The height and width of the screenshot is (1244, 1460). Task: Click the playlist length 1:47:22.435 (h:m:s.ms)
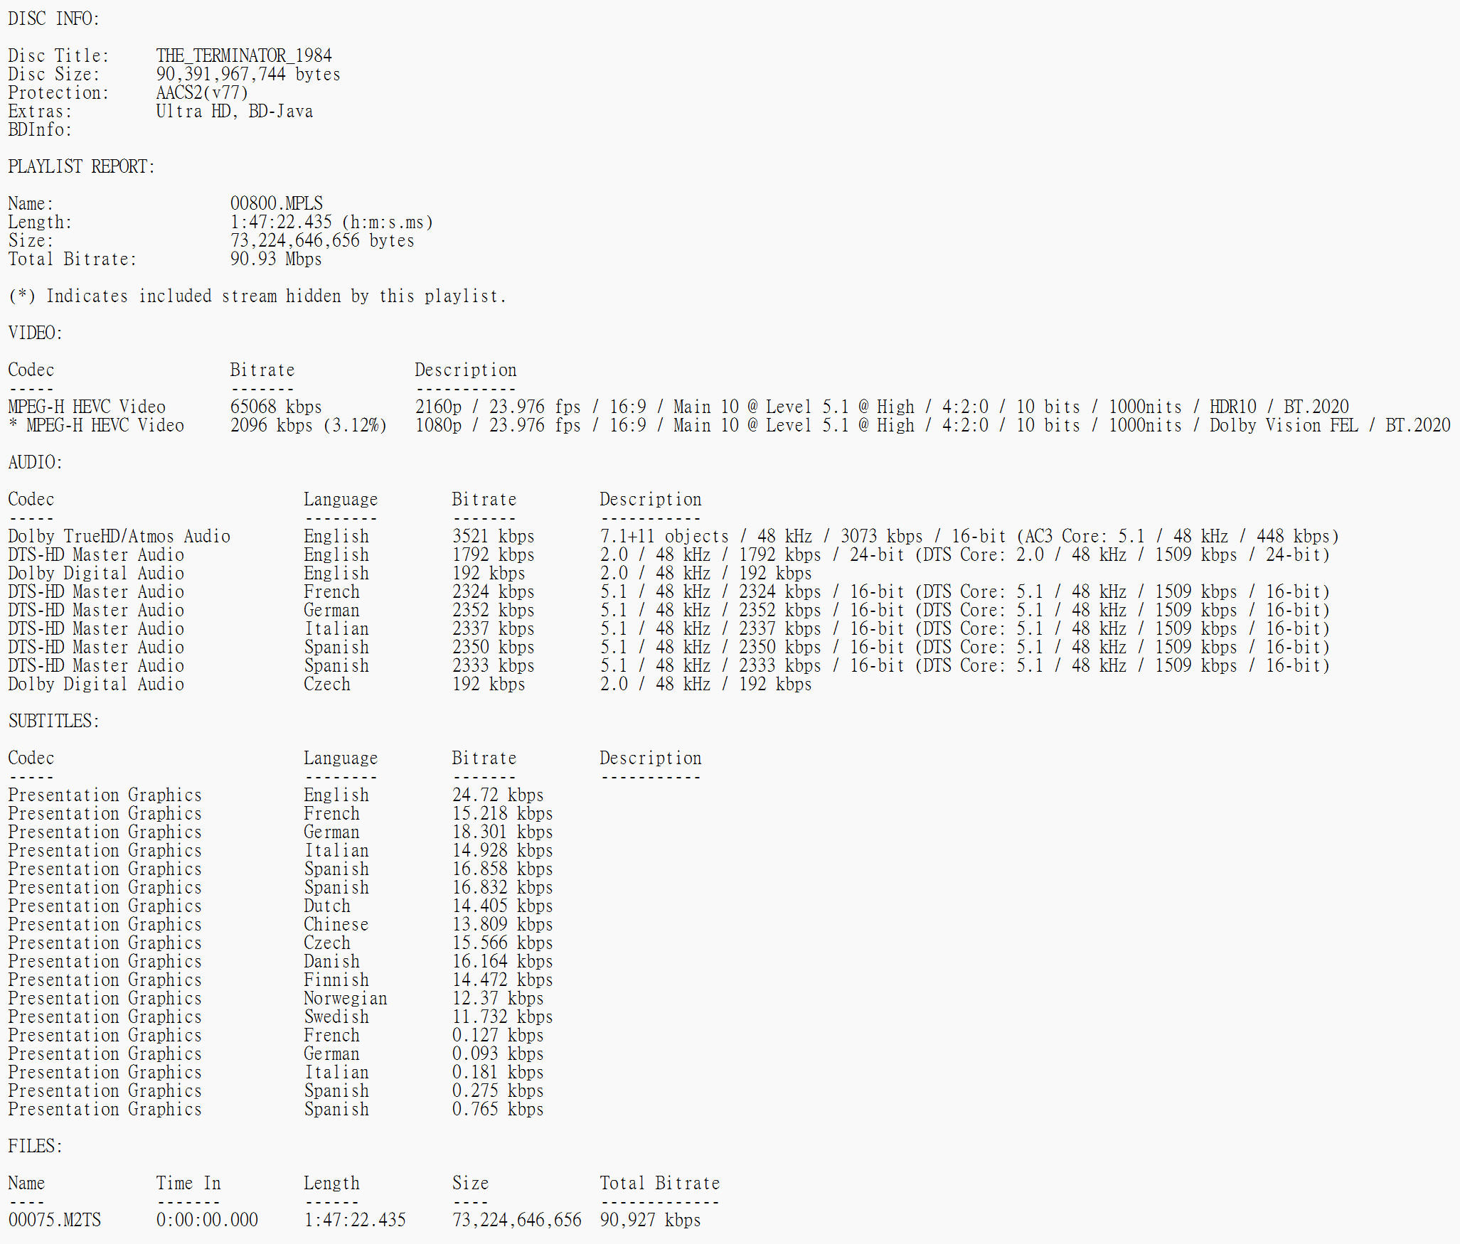tap(331, 222)
